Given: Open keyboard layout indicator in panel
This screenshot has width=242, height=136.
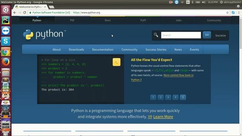Looking at the screenshot, I should (188, 2).
